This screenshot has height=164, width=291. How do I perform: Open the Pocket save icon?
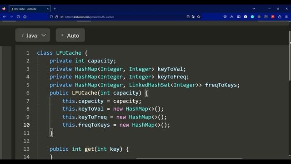(225, 17)
